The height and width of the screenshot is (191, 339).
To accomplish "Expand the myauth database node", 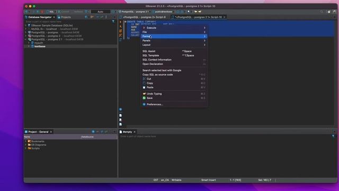I will point(29,43).
